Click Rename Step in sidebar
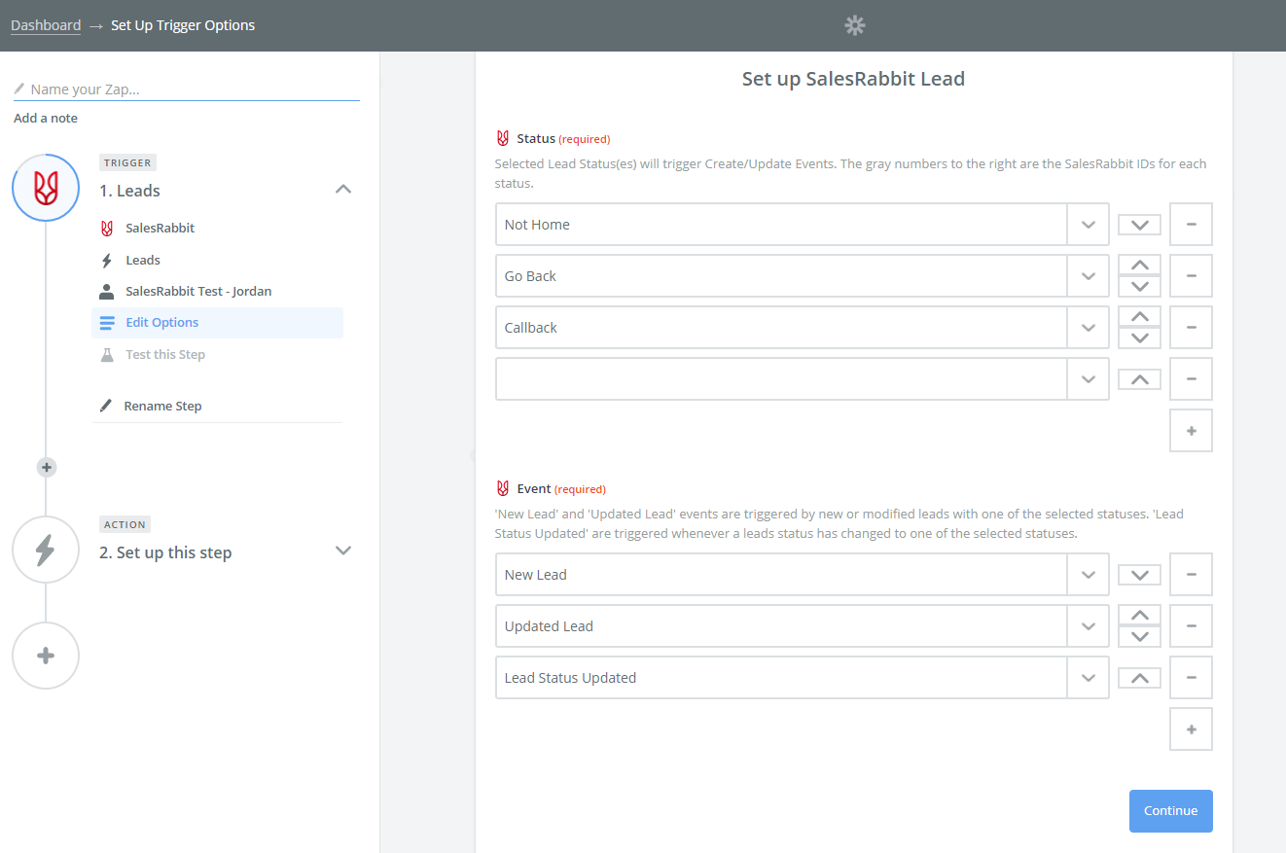The image size is (1286, 853). point(162,406)
